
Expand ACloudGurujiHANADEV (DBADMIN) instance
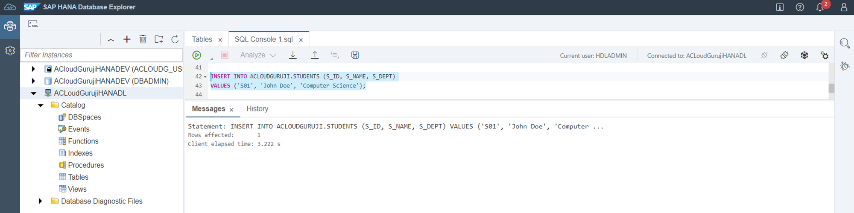[x=33, y=81]
